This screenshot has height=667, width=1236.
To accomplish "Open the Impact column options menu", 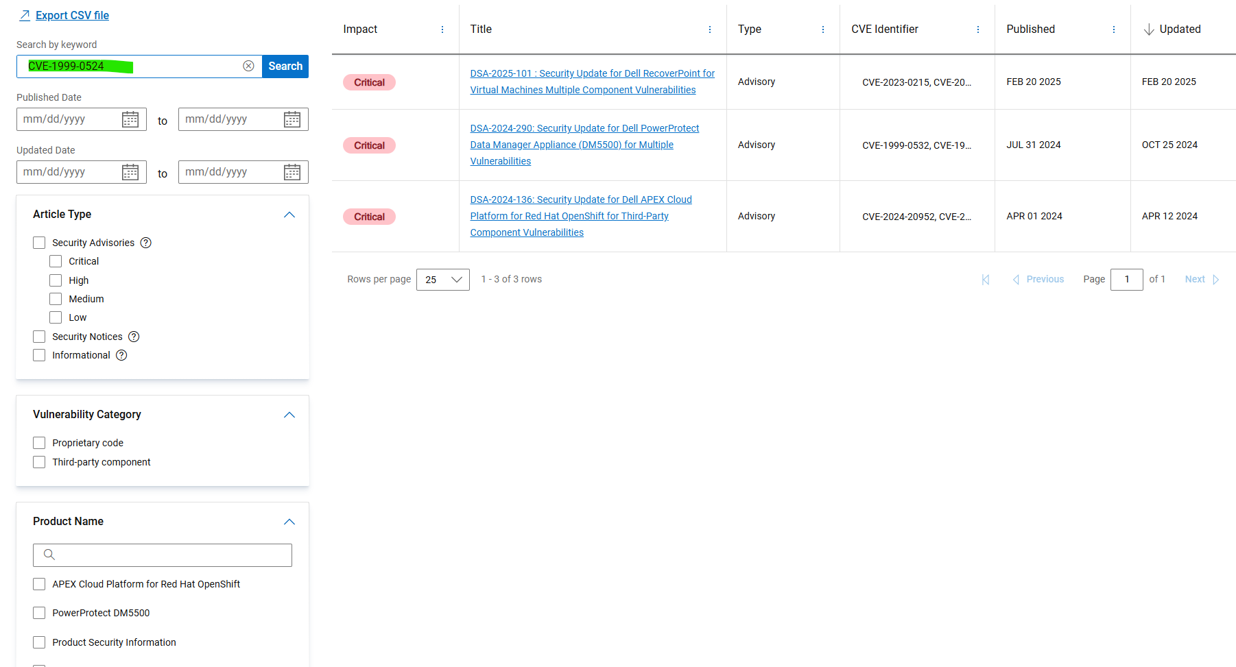I will tap(442, 29).
